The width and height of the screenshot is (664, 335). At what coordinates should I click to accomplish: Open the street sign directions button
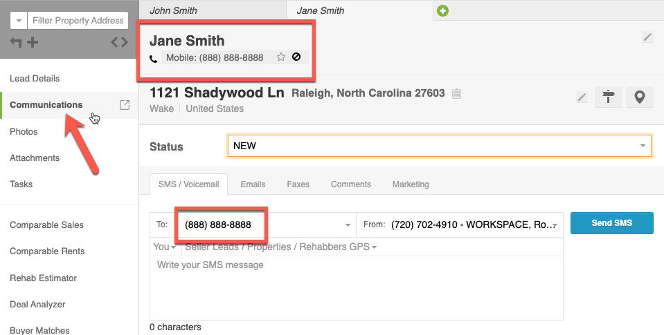(609, 97)
